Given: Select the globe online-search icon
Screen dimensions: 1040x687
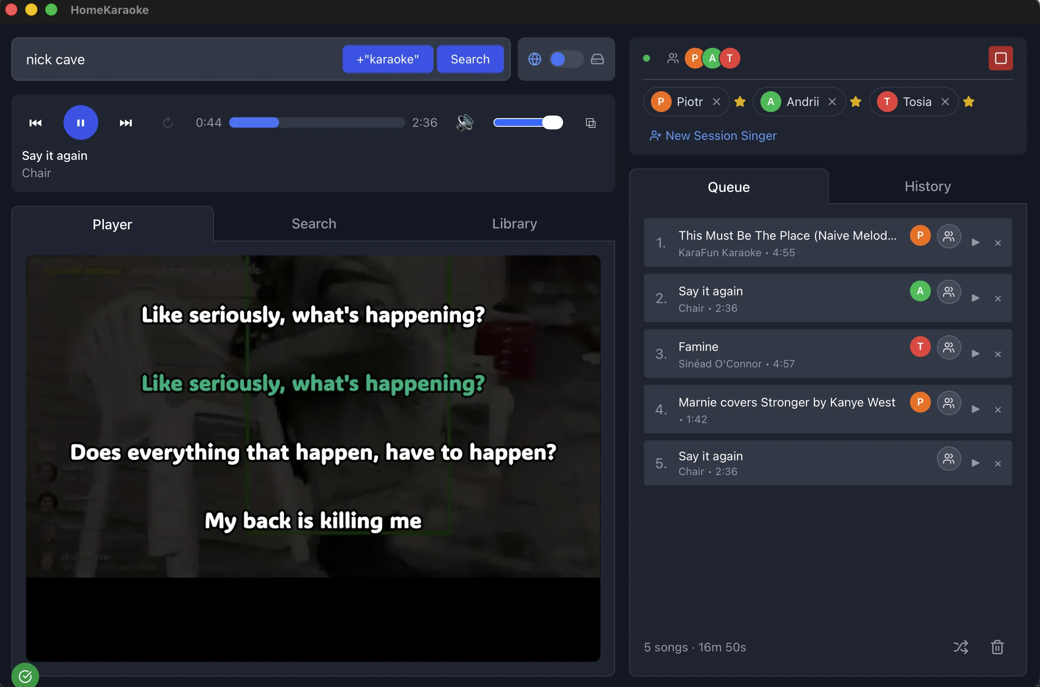Looking at the screenshot, I should tap(535, 59).
